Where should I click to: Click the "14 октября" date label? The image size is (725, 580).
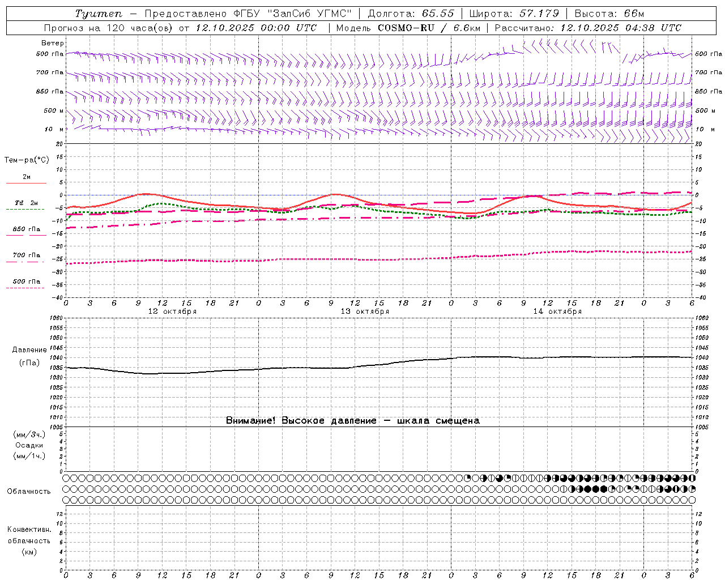tap(557, 312)
